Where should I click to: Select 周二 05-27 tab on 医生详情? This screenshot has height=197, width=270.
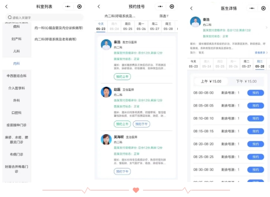(x=246, y=64)
